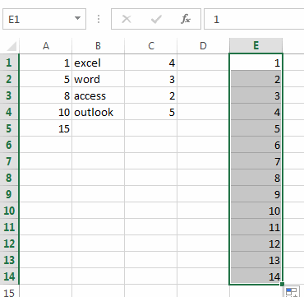304x297 pixels.
Task: Select row 2 header
Action: pos(9,79)
